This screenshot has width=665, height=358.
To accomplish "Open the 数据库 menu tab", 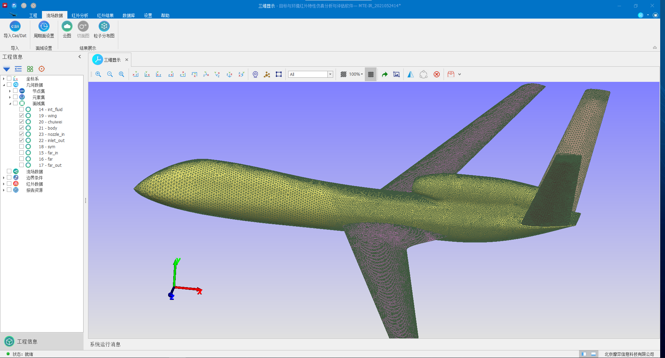I will pyautogui.click(x=129, y=15).
